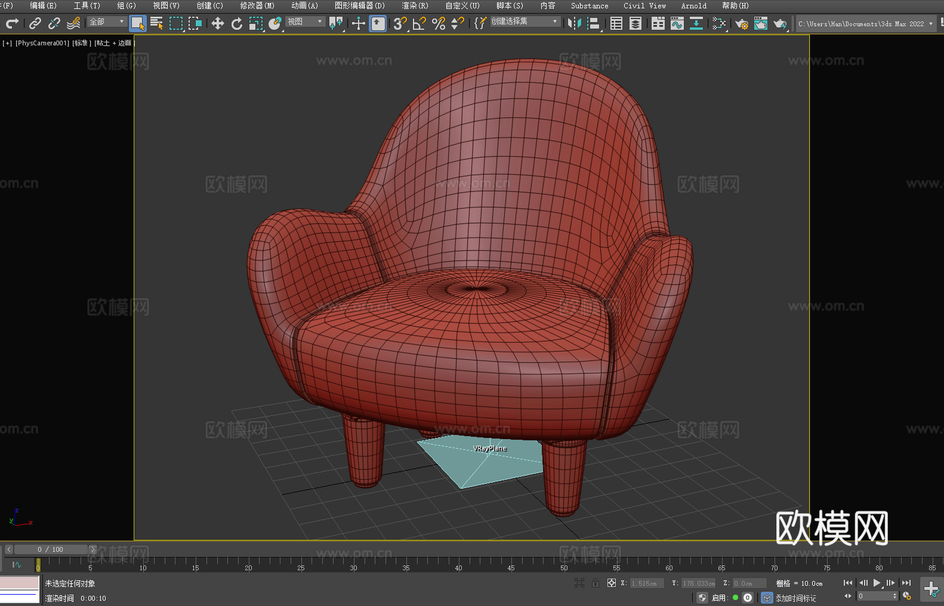Click 添加时间标记 add time tag
944x606 pixels.
[x=796, y=598]
